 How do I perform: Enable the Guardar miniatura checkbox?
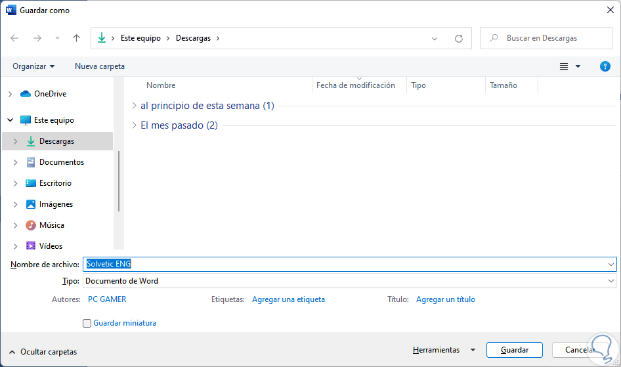coord(87,323)
